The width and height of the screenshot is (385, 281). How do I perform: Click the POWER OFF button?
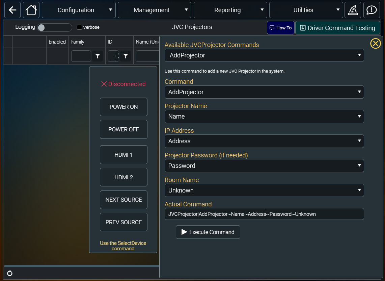[123, 129]
